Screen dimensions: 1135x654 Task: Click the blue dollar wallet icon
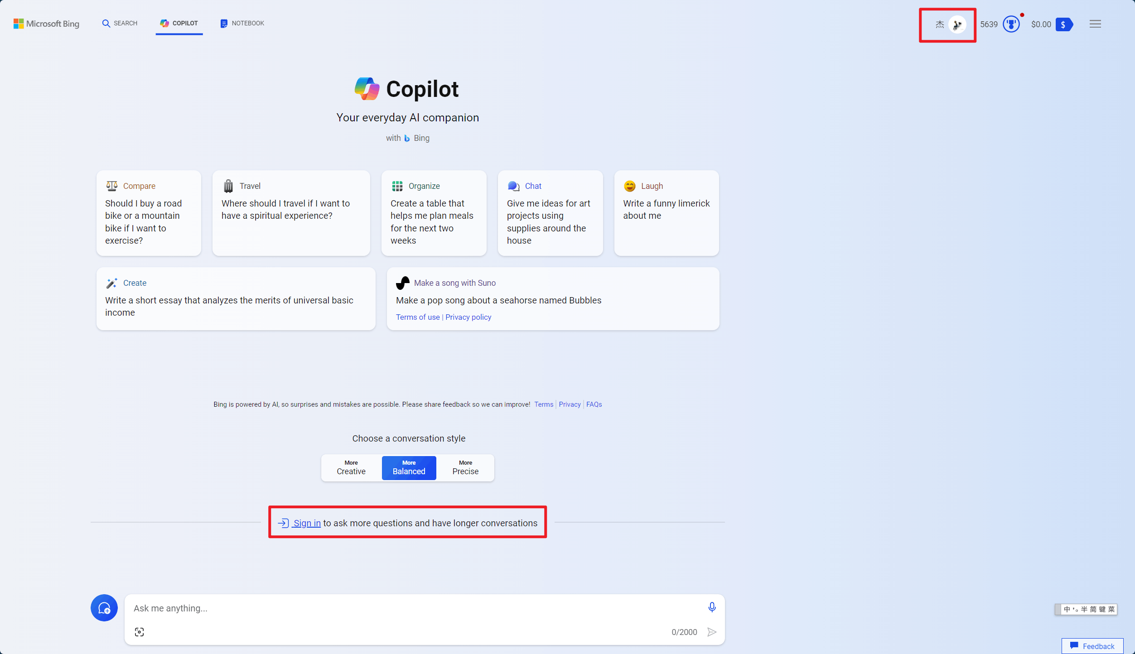coord(1063,24)
